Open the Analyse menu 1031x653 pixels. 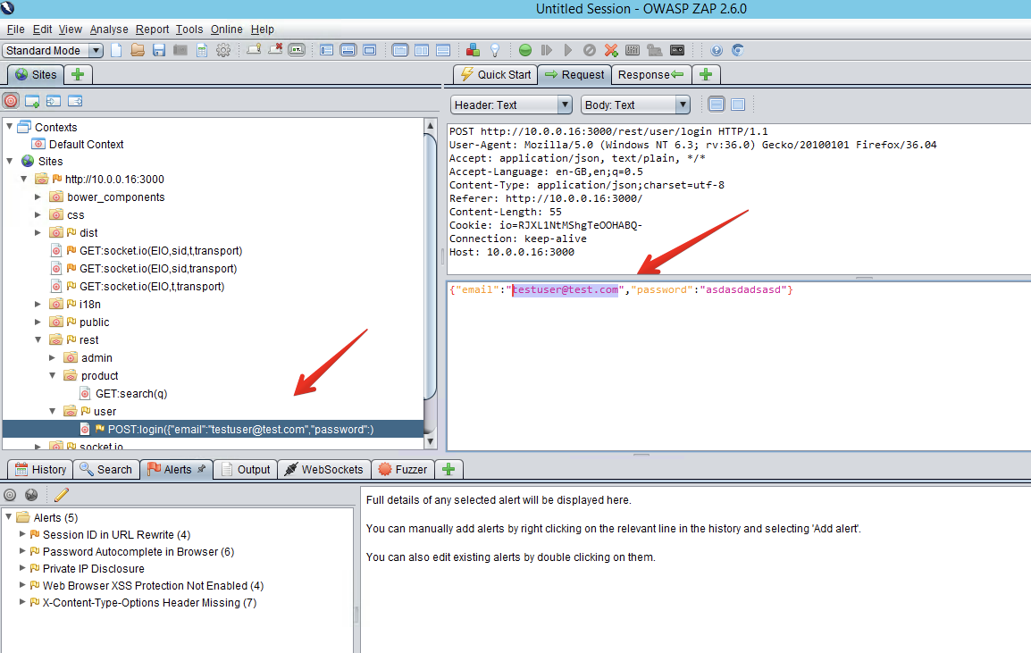pyautogui.click(x=108, y=29)
